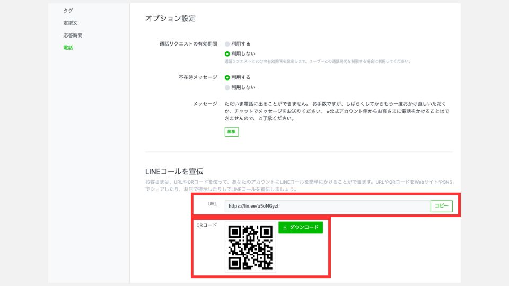Select the 電話 sidebar item
Viewport: 509px width, 286px height.
[68, 48]
